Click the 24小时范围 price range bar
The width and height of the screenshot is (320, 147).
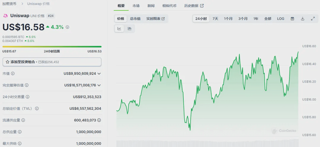coord(52,47)
